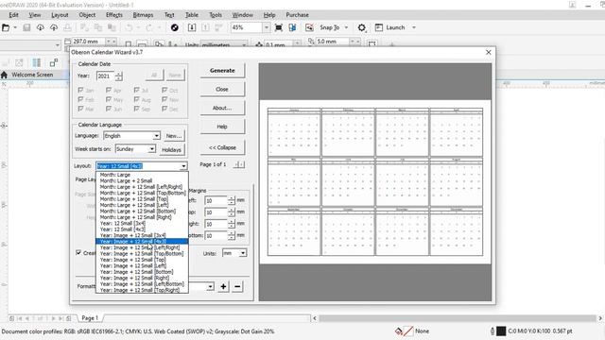Screen dimensions: 605x340
Task: Open the Layout menu
Action: coord(60,15)
